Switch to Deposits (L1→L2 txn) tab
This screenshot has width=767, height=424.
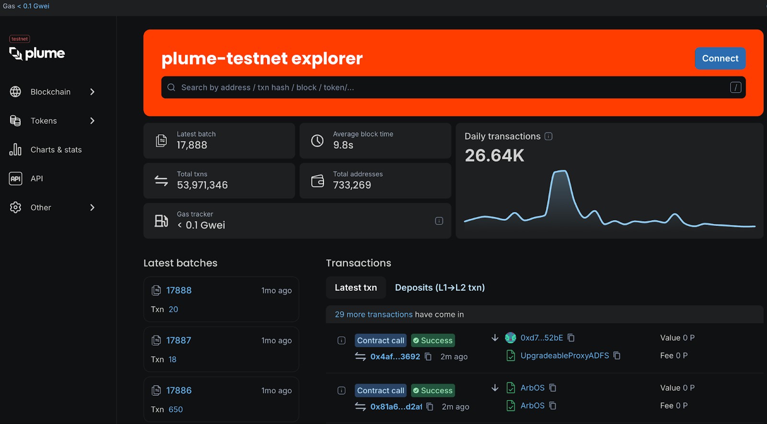(x=440, y=287)
